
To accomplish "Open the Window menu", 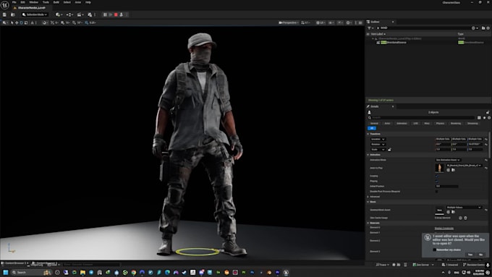I will [x=33, y=2].
